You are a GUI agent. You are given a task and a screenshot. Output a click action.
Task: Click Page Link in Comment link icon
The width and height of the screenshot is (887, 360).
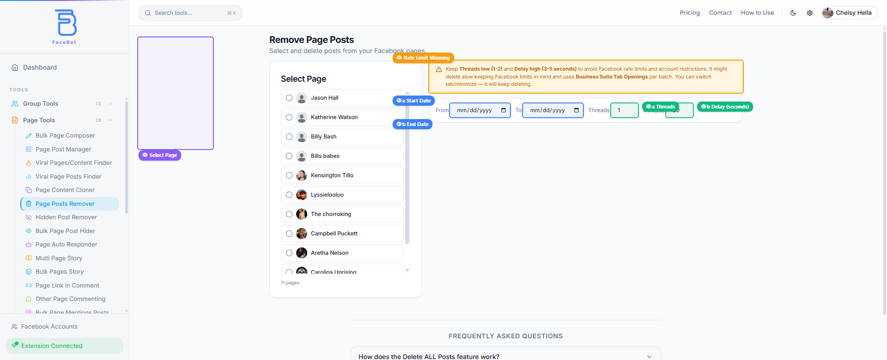tap(29, 286)
